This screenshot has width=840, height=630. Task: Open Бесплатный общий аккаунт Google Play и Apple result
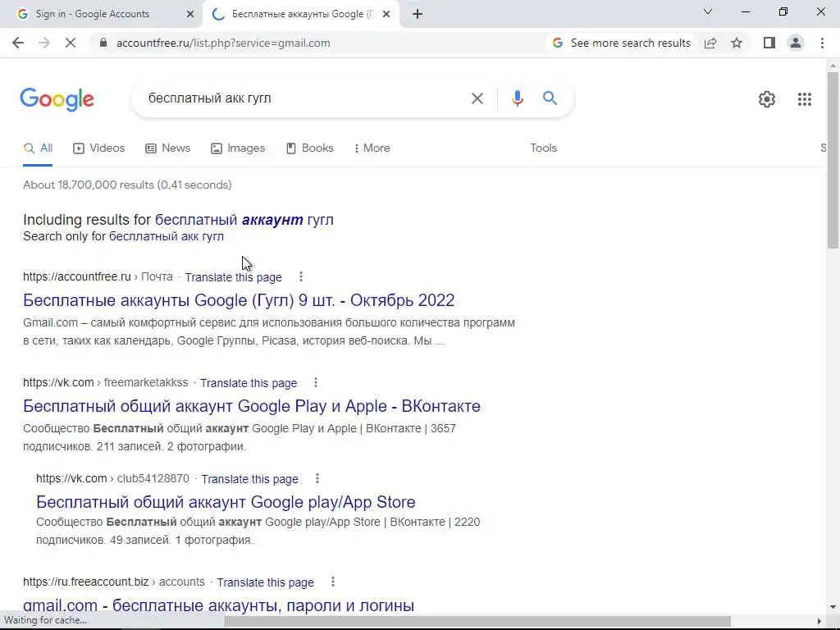click(x=252, y=406)
